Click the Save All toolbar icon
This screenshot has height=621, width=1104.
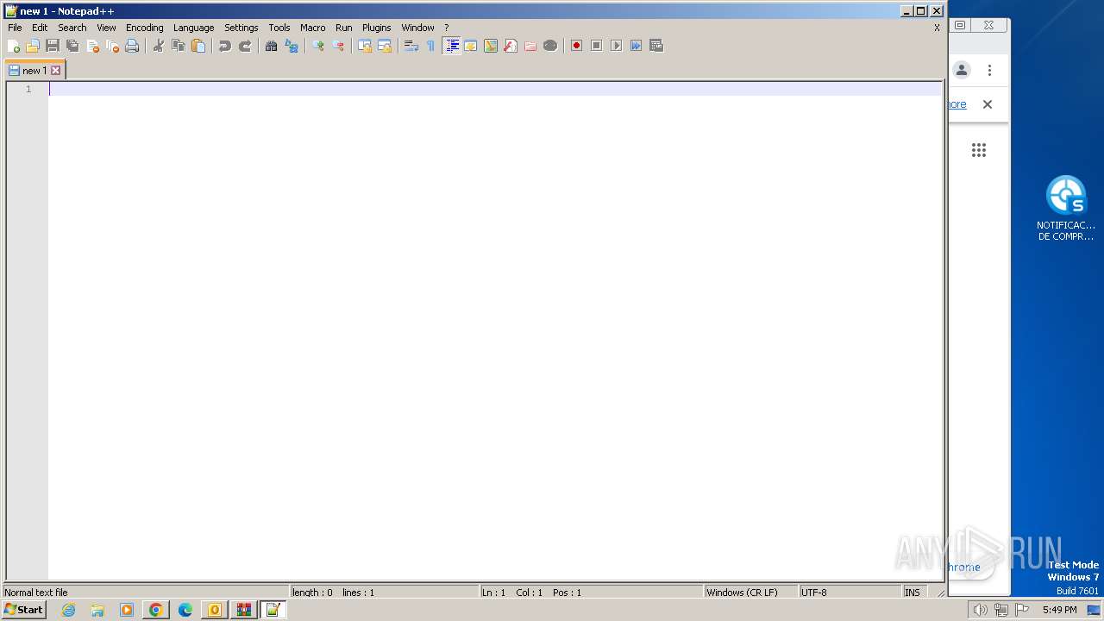[x=72, y=46]
